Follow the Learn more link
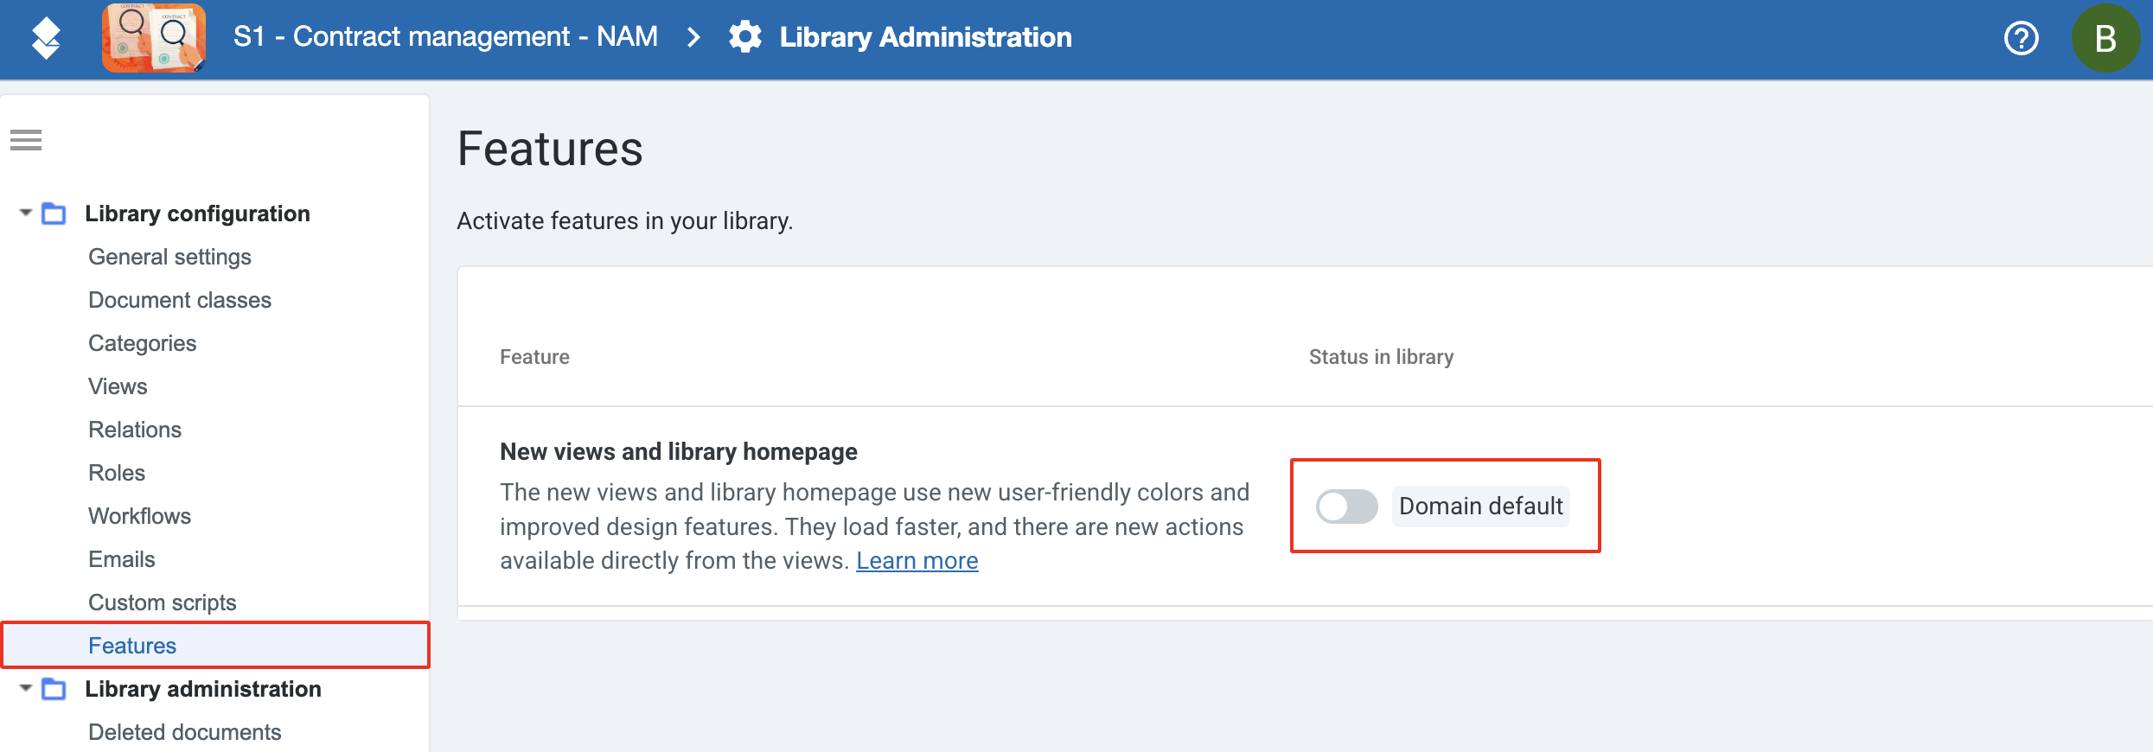2153x752 pixels. [917, 561]
